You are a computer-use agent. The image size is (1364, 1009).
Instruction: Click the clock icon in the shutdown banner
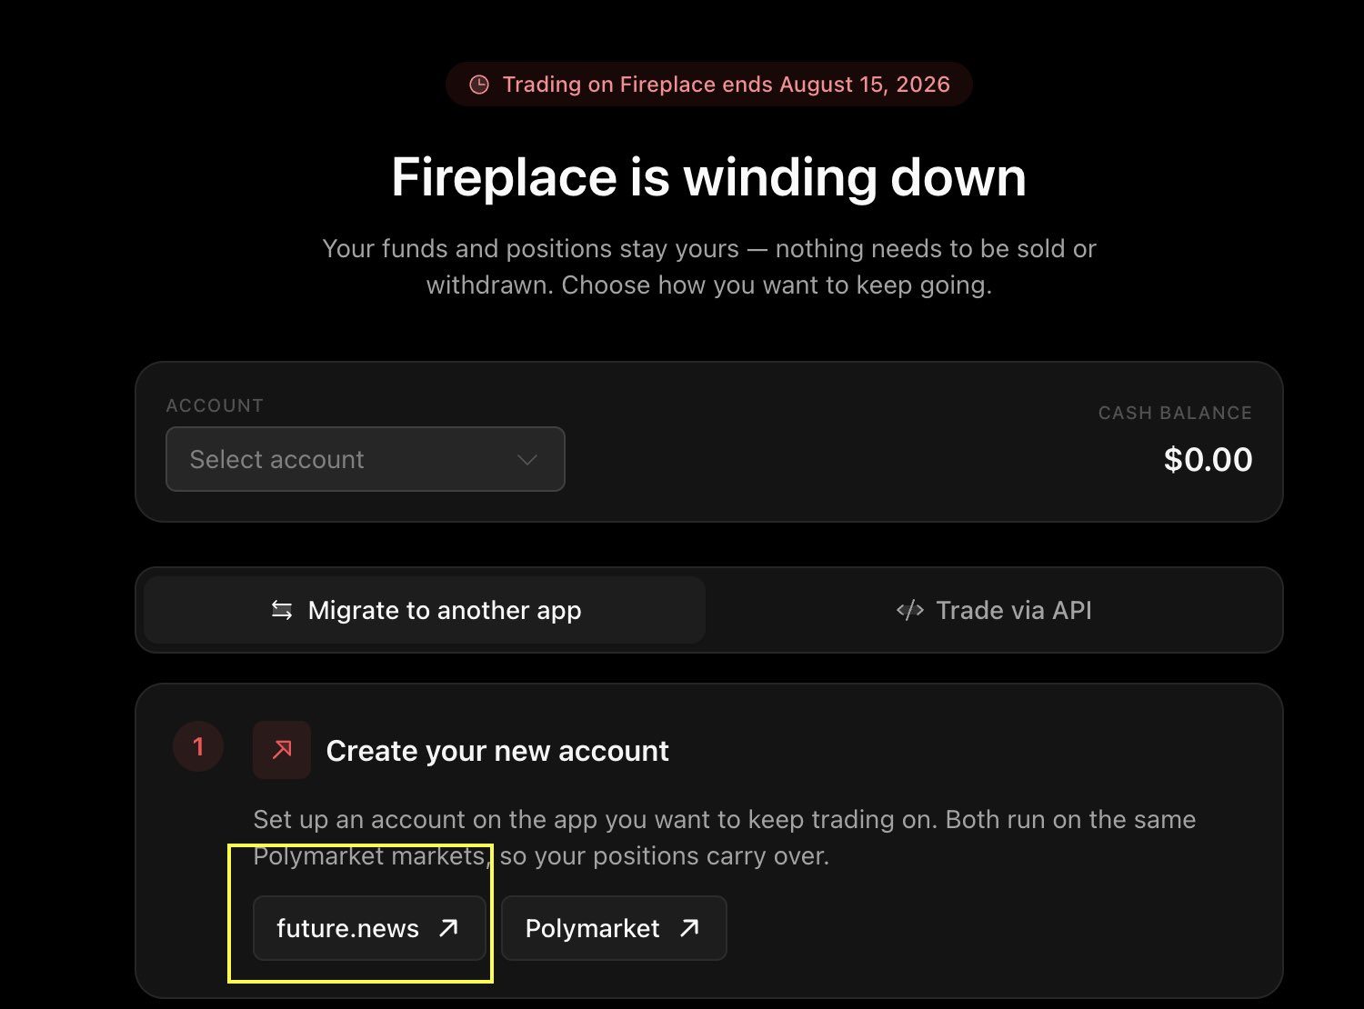click(x=478, y=85)
